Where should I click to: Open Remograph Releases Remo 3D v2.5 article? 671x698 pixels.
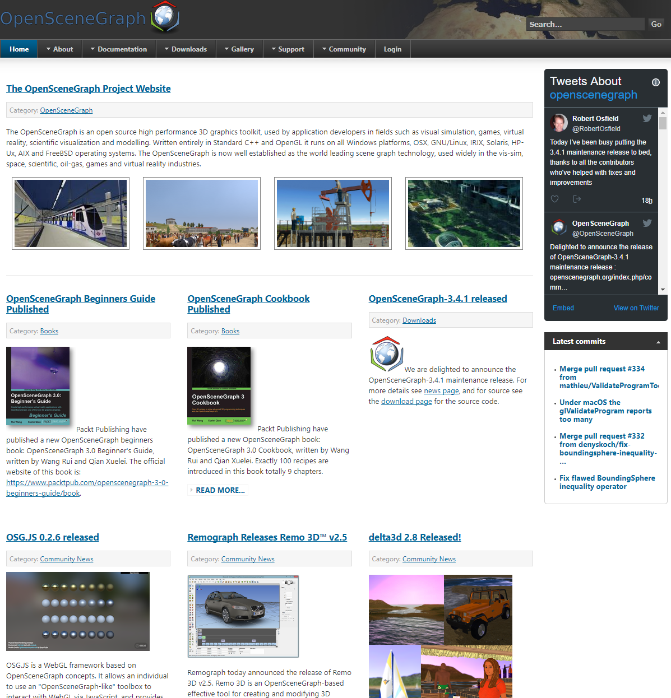[x=267, y=537]
